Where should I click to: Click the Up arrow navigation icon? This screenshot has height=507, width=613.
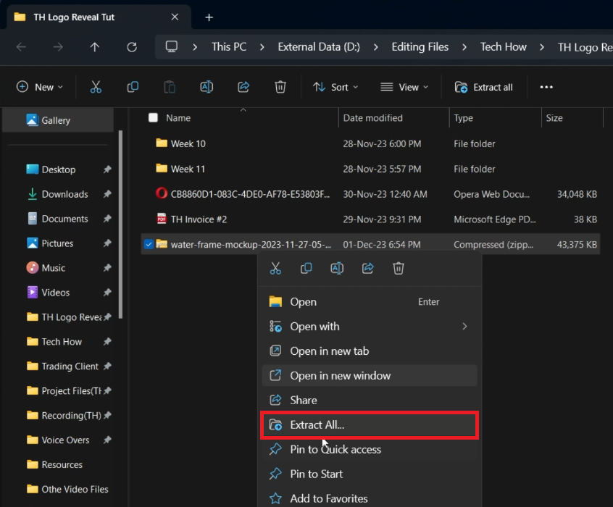click(95, 47)
